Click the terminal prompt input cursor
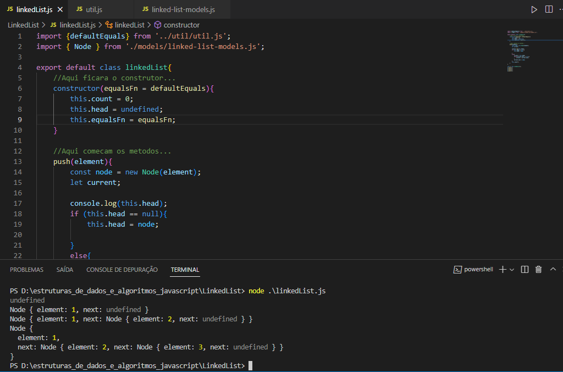 click(x=250, y=365)
